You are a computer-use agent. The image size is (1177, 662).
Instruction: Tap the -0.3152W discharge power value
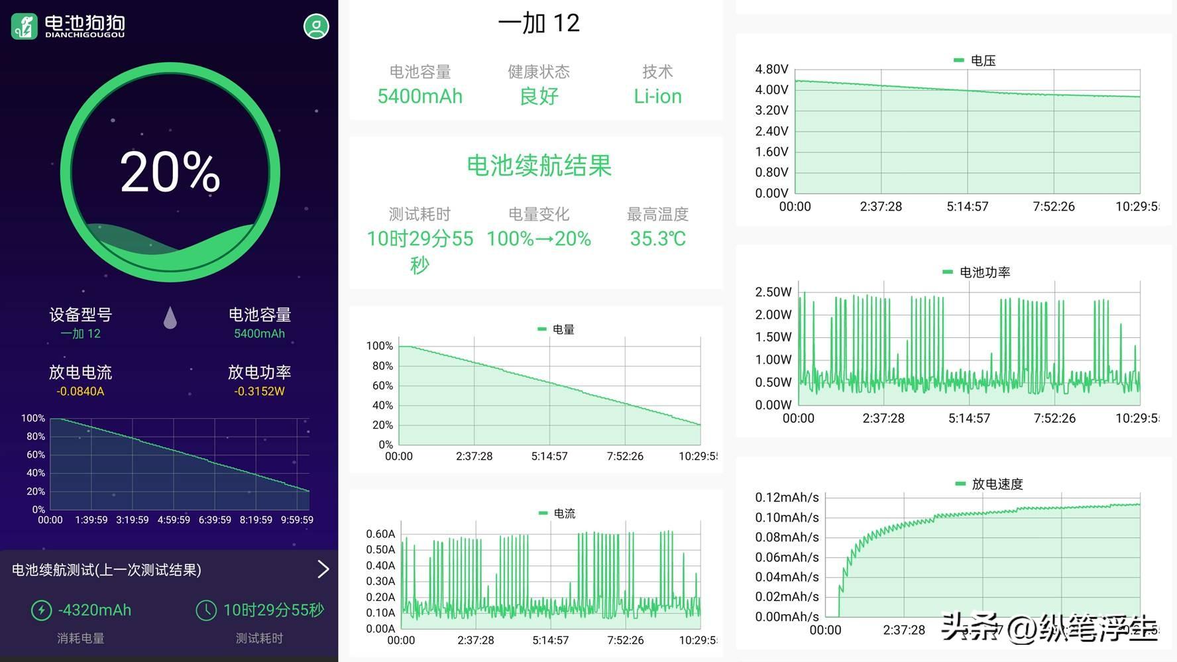259,392
